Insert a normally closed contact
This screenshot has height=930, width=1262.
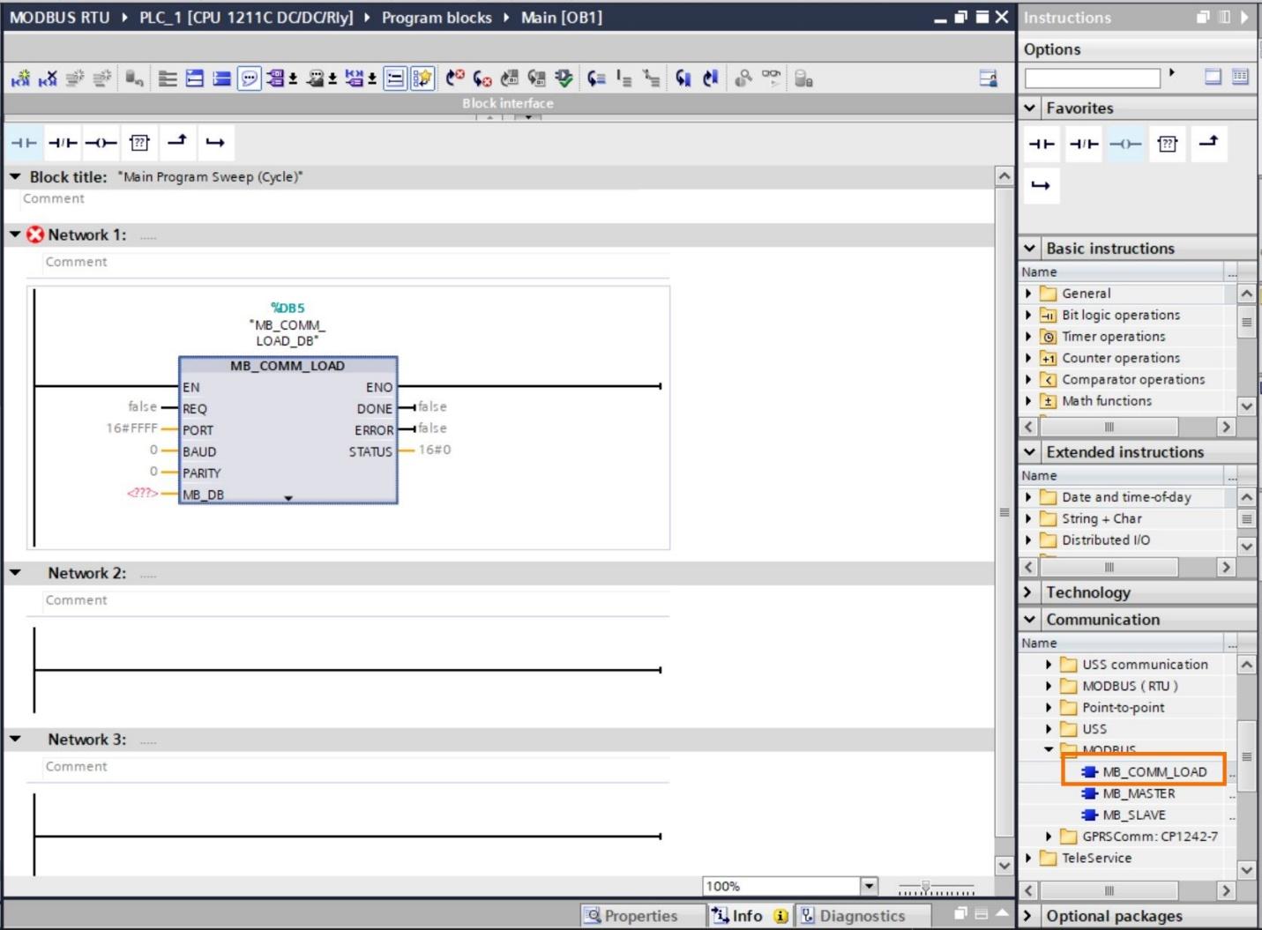pyautogui.click(x=62, y=142)
